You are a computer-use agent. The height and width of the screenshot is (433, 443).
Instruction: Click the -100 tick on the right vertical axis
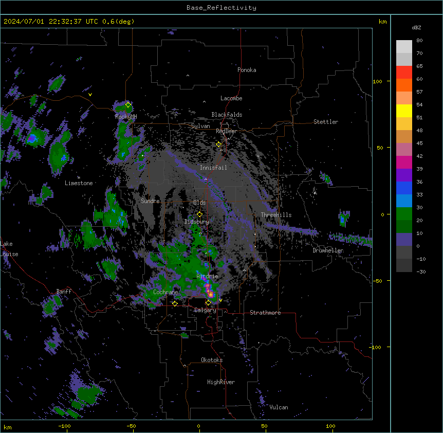pos(376,347)
